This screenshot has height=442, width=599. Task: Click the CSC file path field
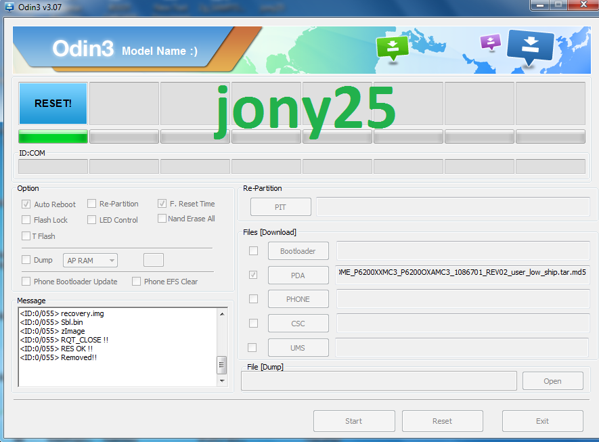tap(463, 323)
